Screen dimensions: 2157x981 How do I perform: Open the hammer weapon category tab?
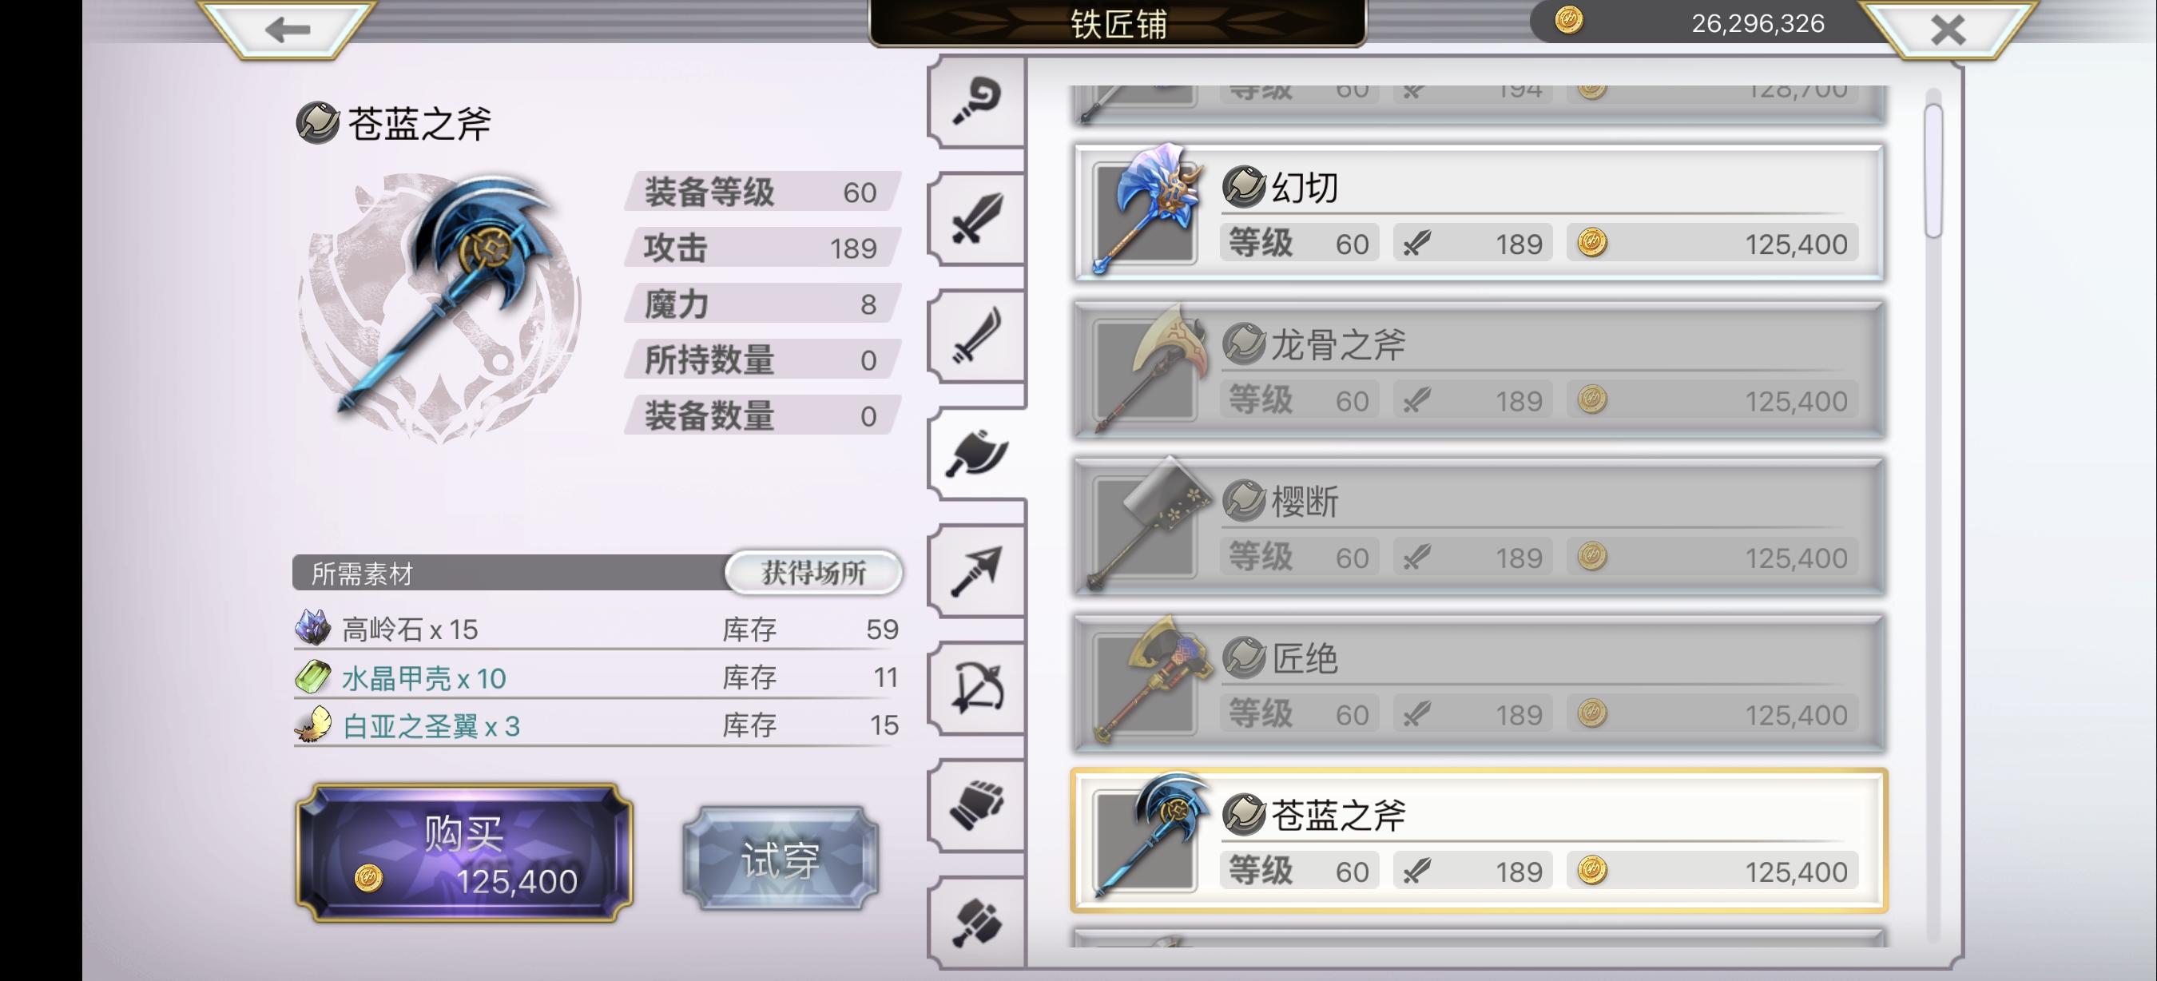pos(976,923)
